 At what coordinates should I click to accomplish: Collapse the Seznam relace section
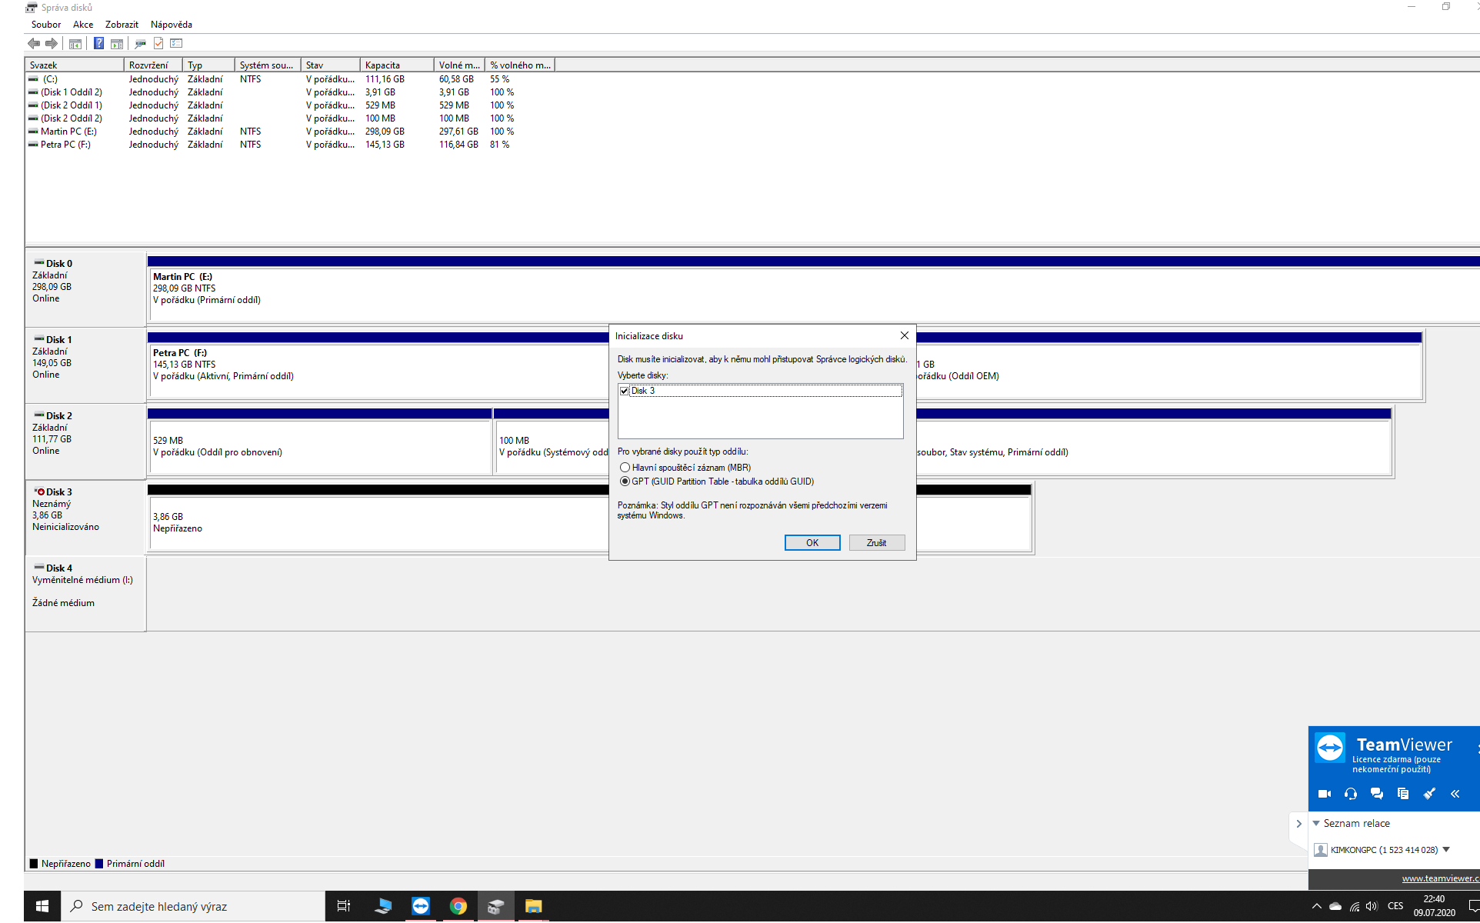(1316, 823)
